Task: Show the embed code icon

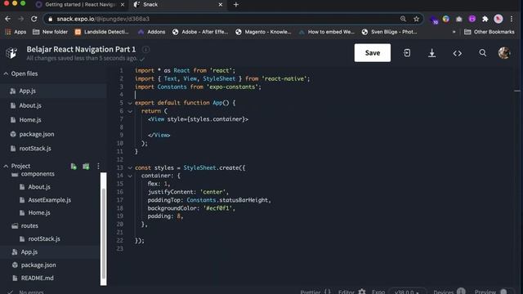Action: pyautogui.click(x=458, y=53)
